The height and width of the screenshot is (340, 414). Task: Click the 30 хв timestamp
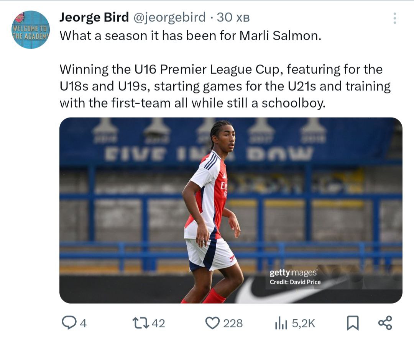233,17
